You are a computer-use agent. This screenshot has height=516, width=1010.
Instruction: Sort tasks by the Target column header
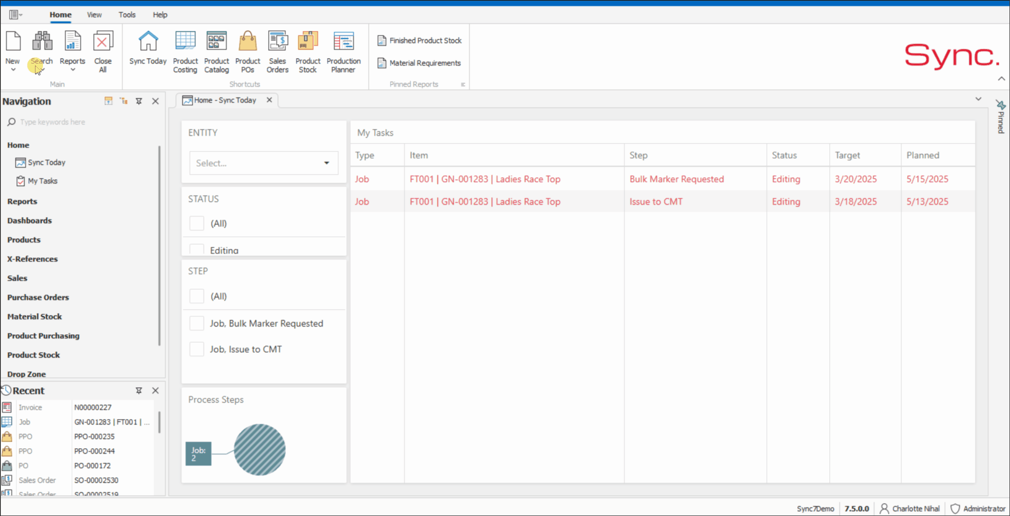pyautogui.click(x=865, y=155)
